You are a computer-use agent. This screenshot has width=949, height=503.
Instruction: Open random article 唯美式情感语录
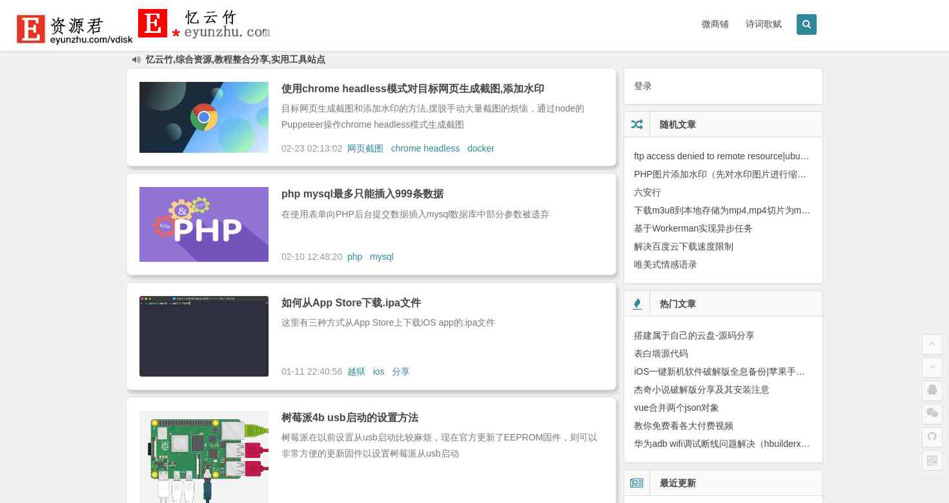pyautogui.click(x=666, y=264)
